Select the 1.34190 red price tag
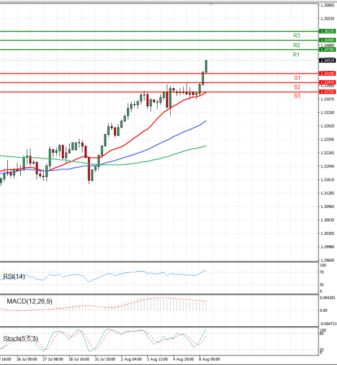Viewport: 337px width, 365px height. pos(327,74)
